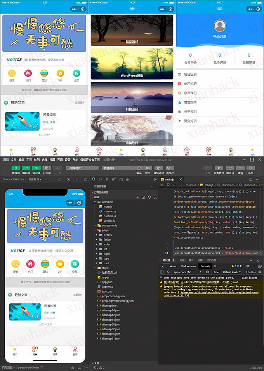Open the 热重载 开 hot reload dropdown
264x371 pixels.
tap(35, 179)
